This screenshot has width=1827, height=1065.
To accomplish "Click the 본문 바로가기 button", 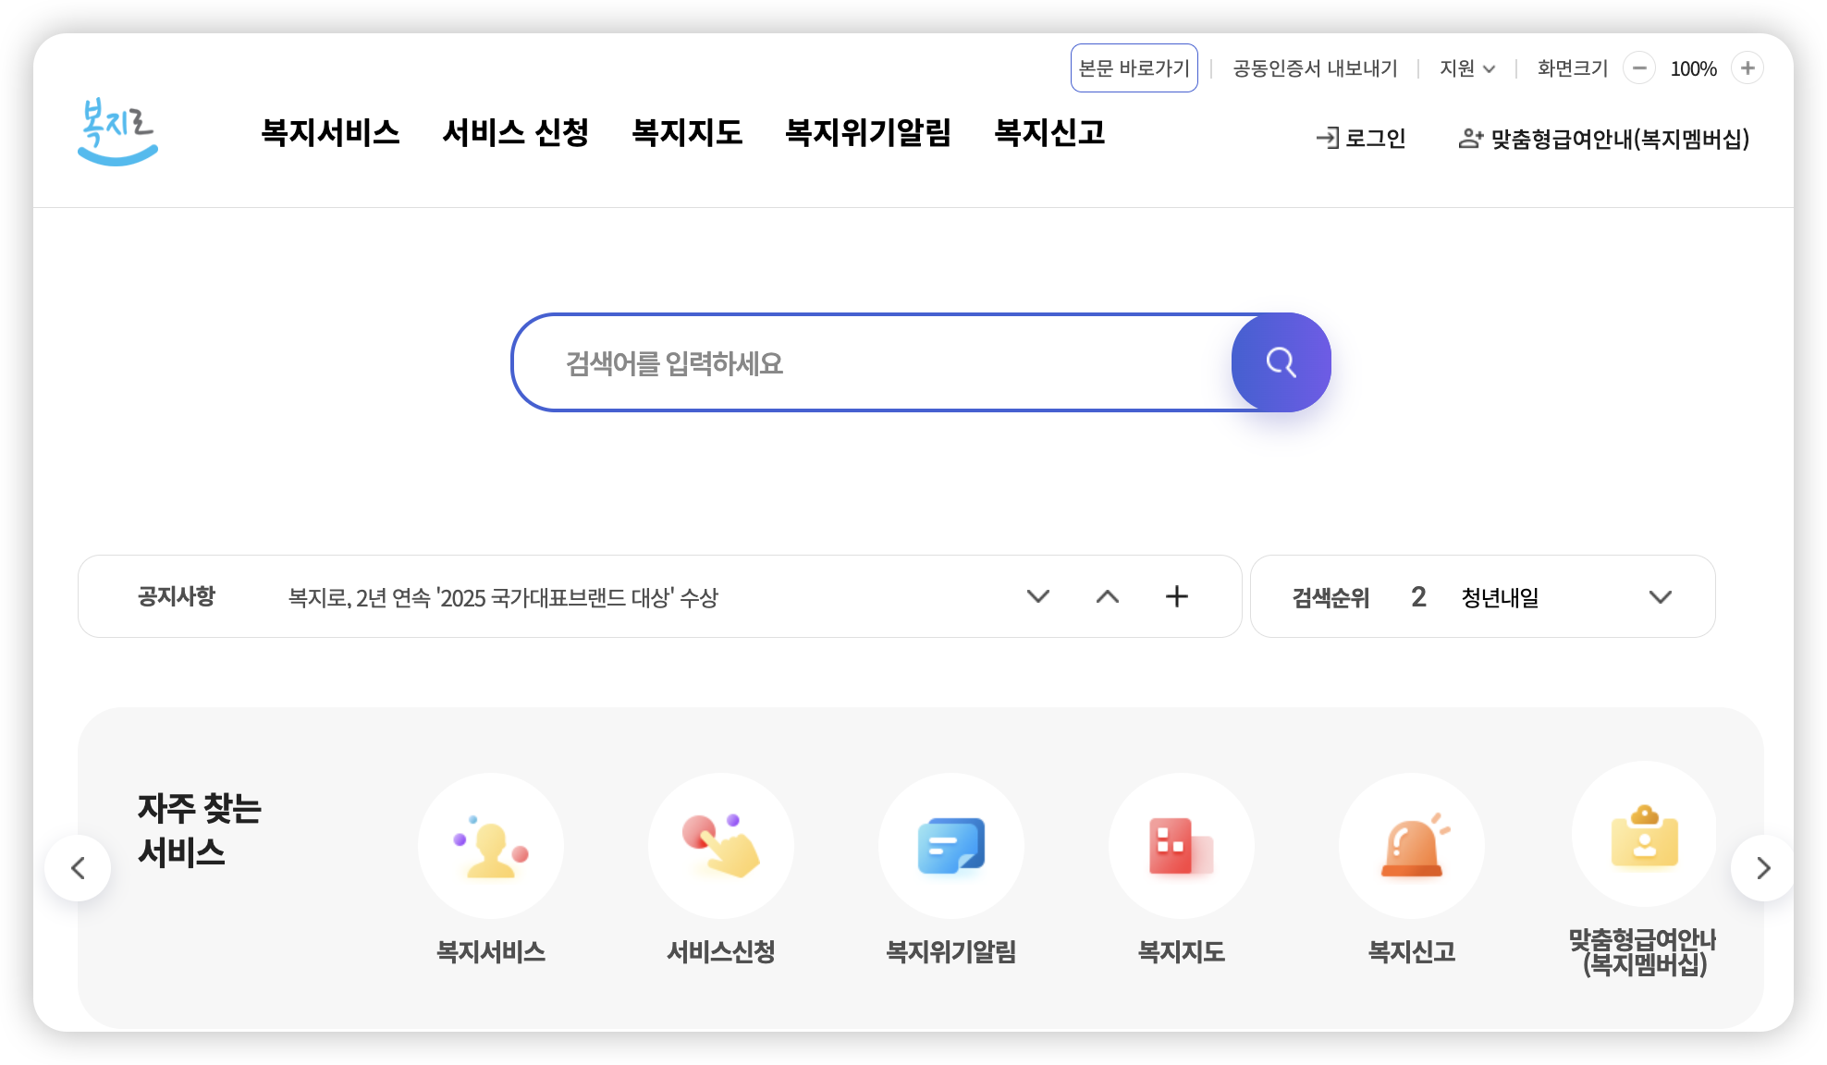I will [1134, 67].
